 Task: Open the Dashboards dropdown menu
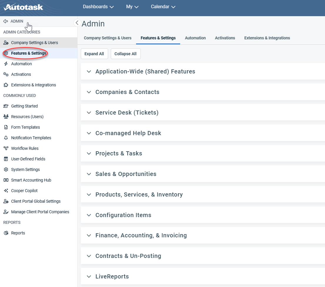pos(98,6)
